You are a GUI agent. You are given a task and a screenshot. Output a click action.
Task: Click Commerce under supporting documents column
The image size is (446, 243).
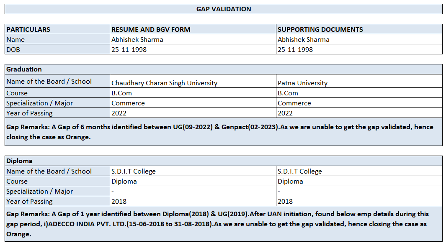tap(294, 103)
